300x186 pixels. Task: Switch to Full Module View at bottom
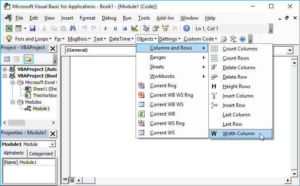click(x=72, y=180)
